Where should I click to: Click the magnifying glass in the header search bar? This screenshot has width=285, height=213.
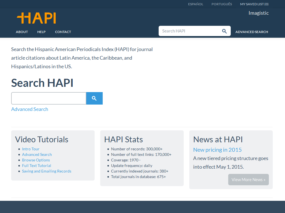224,31
